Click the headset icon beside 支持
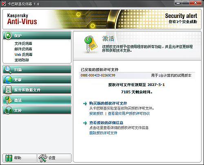The width and height of the screenshot is (204, 165). (9, 110)
